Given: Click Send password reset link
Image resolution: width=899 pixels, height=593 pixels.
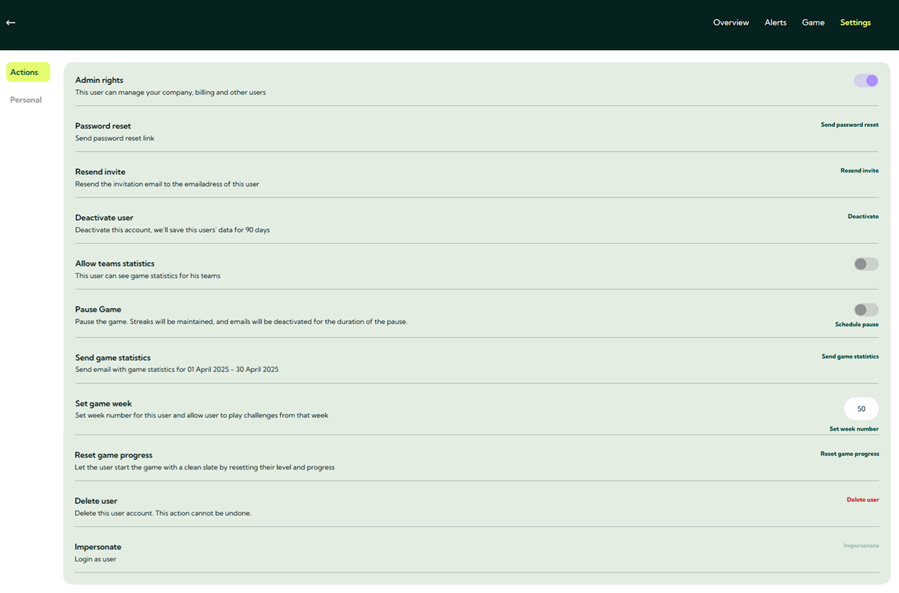Looking at the screenshot, I should [x=849, y=125].
